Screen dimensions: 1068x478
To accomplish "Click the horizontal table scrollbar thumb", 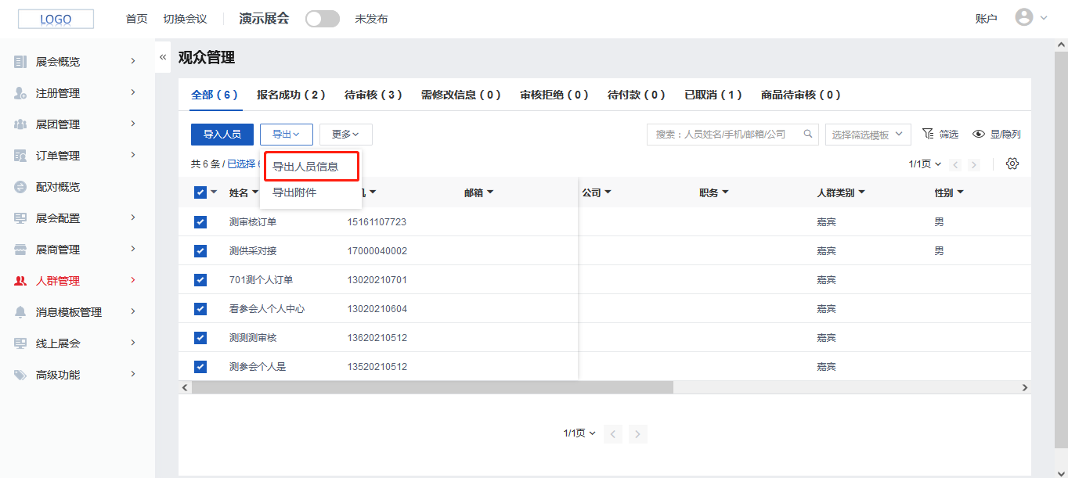I will coord(432,387).
